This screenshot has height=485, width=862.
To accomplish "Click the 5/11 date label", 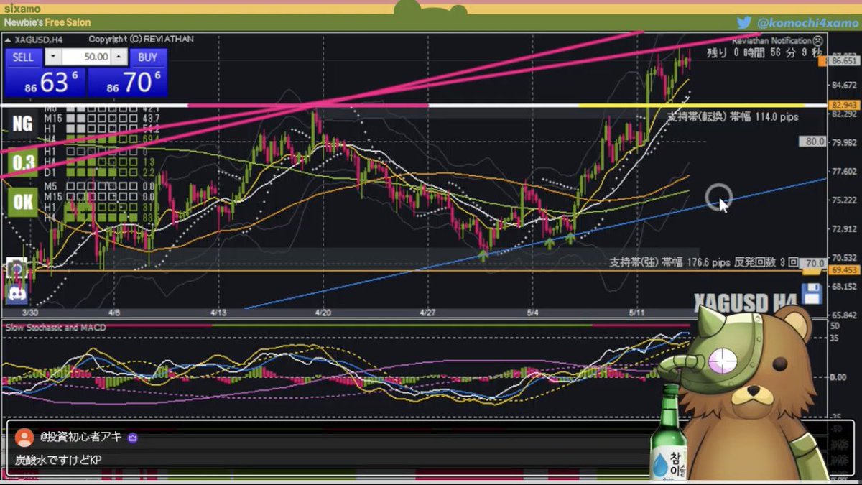I will click(637, 313).
